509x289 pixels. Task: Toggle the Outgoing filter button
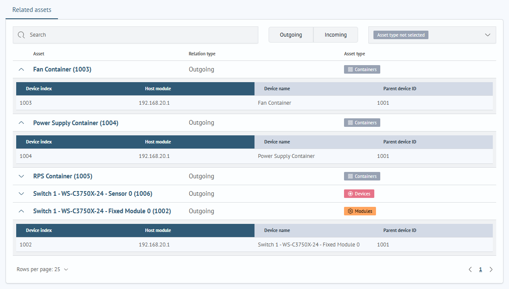click(x=291, y=35)
